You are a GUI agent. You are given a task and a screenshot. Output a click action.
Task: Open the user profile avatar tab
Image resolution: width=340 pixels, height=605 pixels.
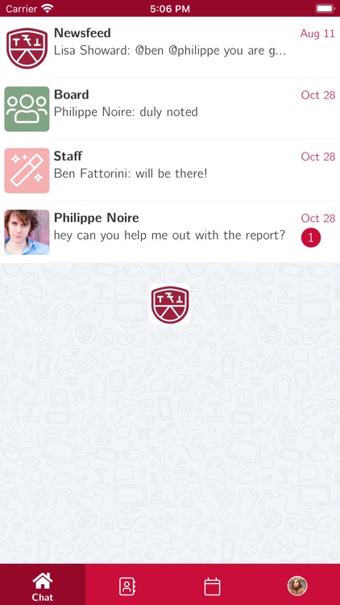coord(297,586)
